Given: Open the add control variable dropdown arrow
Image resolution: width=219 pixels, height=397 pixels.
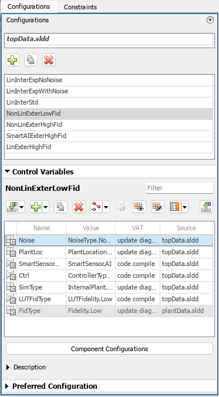Looking at the screenshot, I should point(46,207).
